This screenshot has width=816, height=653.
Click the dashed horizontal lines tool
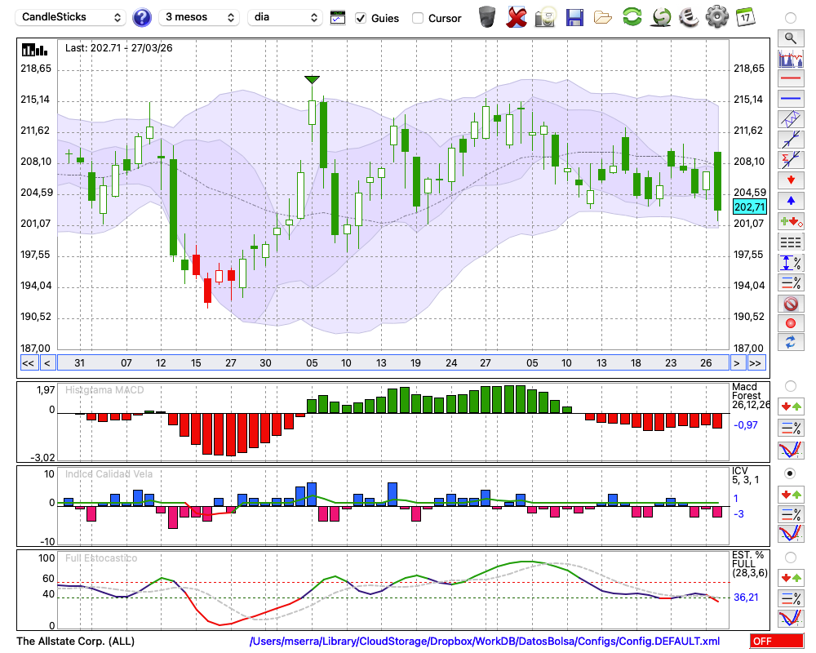coord(791,242)
